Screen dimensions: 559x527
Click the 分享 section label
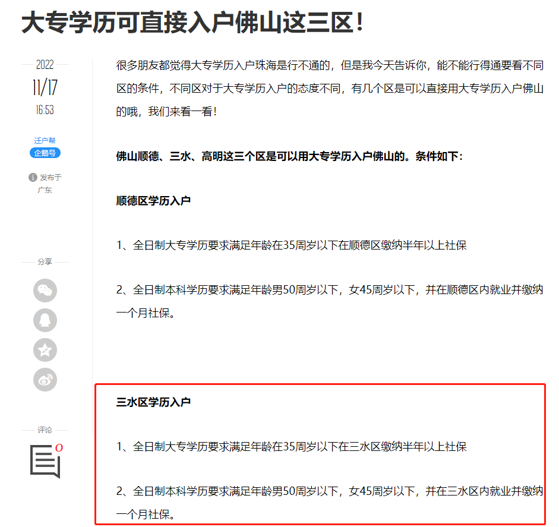pyautogui.click(x=45, y=262)
